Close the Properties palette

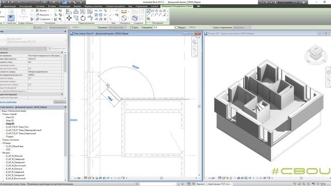point(65,32)
